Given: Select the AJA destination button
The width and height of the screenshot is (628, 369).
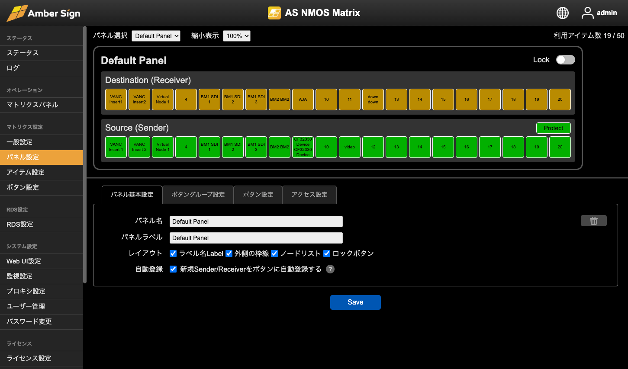Looking at the screenshot, I should [303, 99].
